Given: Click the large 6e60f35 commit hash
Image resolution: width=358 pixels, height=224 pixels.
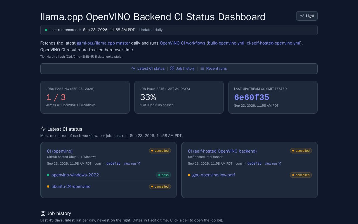Looking at the screenshot, I should pos(252,97).
